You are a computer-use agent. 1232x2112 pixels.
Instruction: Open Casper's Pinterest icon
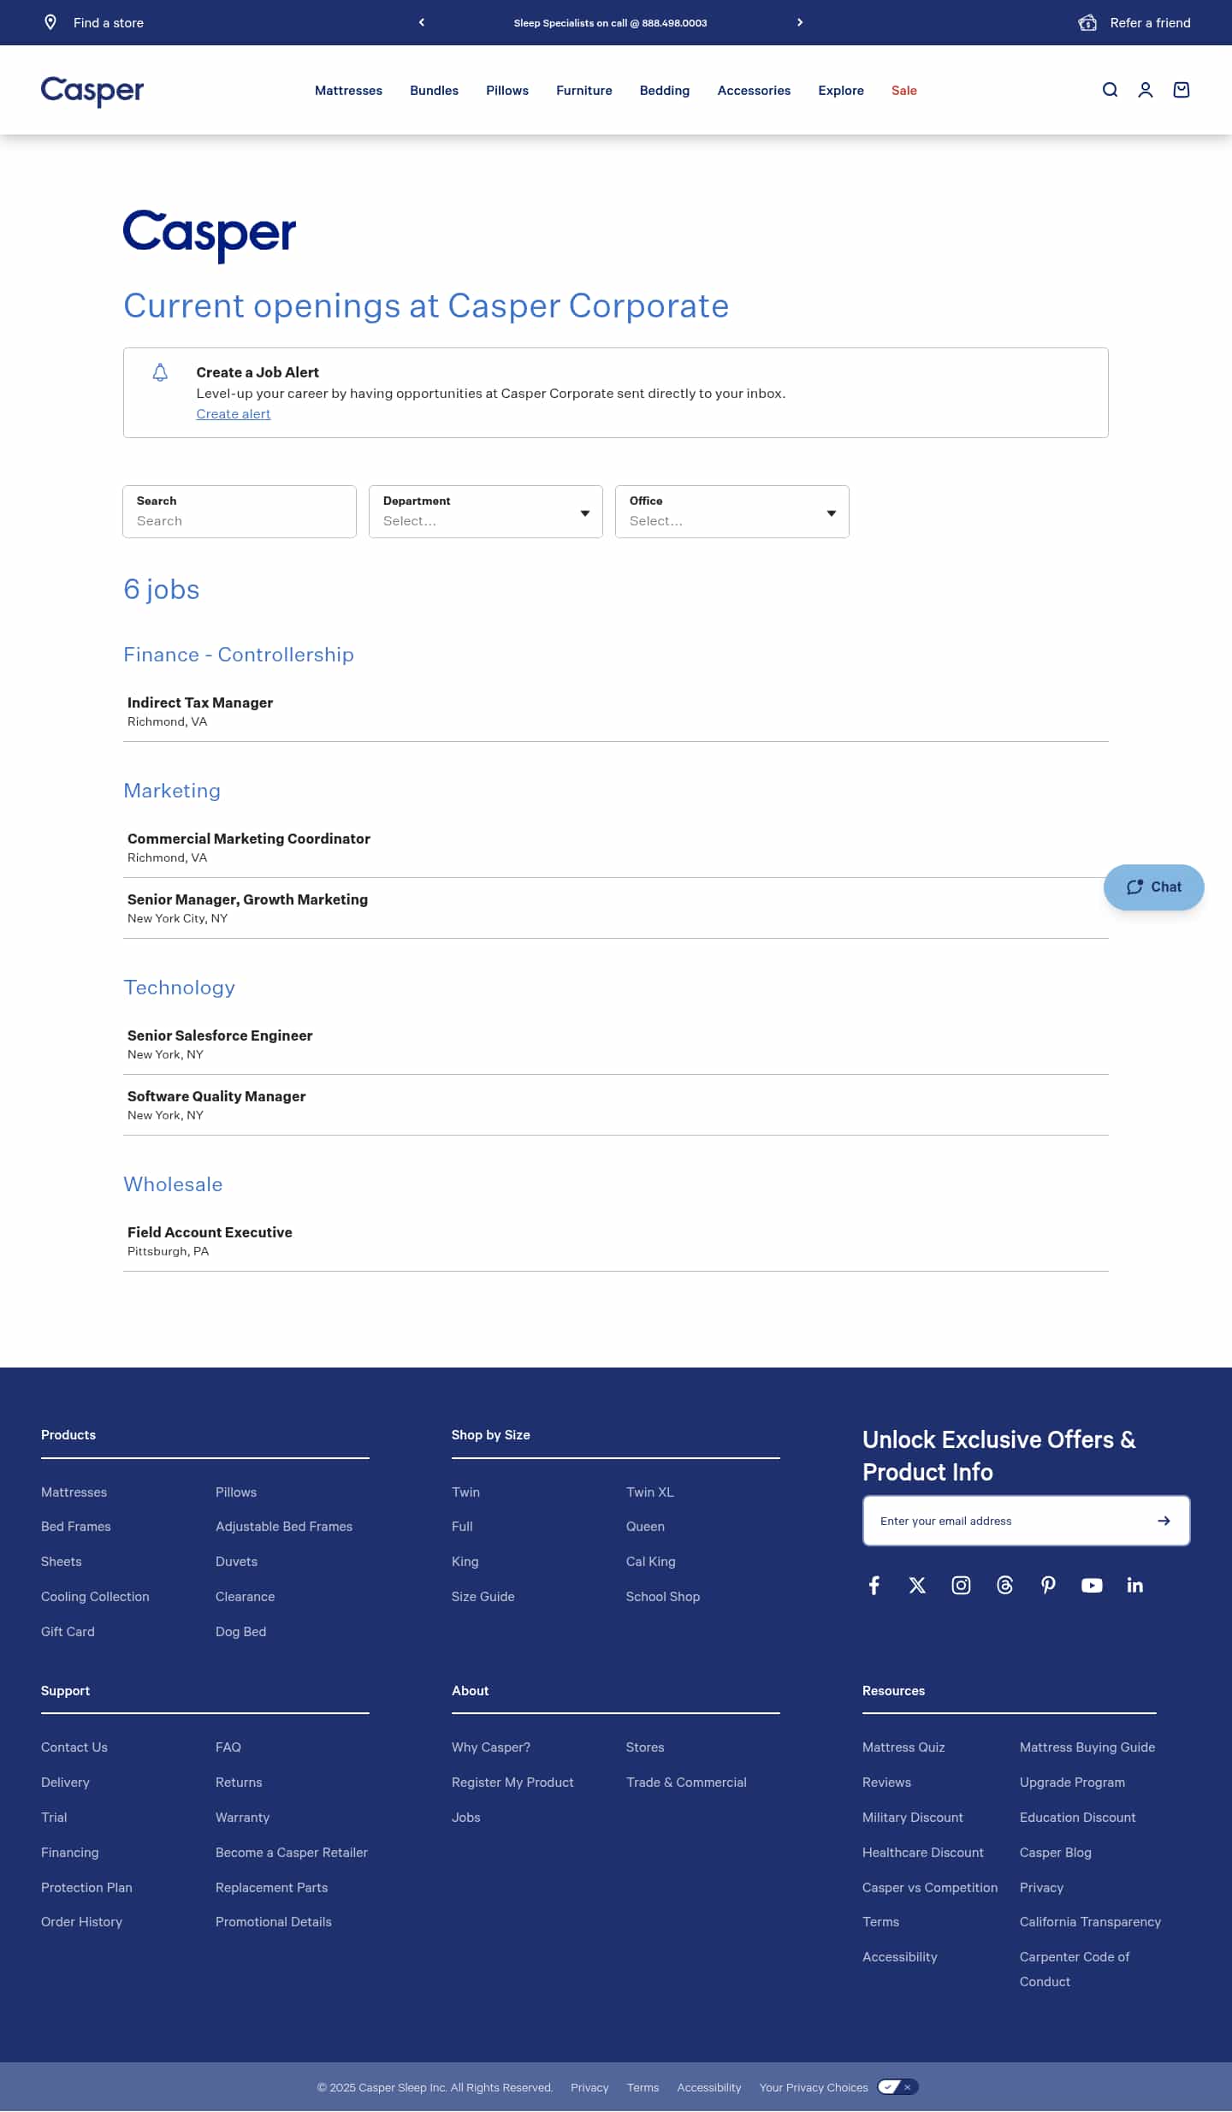[1048, 1586]
